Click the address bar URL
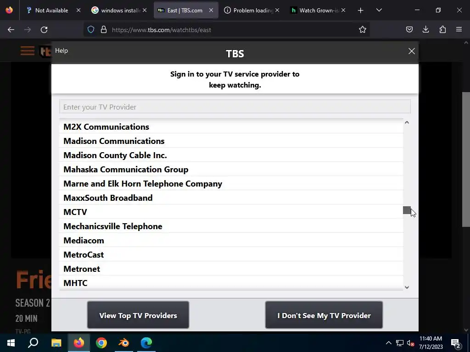This screenshot has height=352, width=470. (x=161, y=30)
